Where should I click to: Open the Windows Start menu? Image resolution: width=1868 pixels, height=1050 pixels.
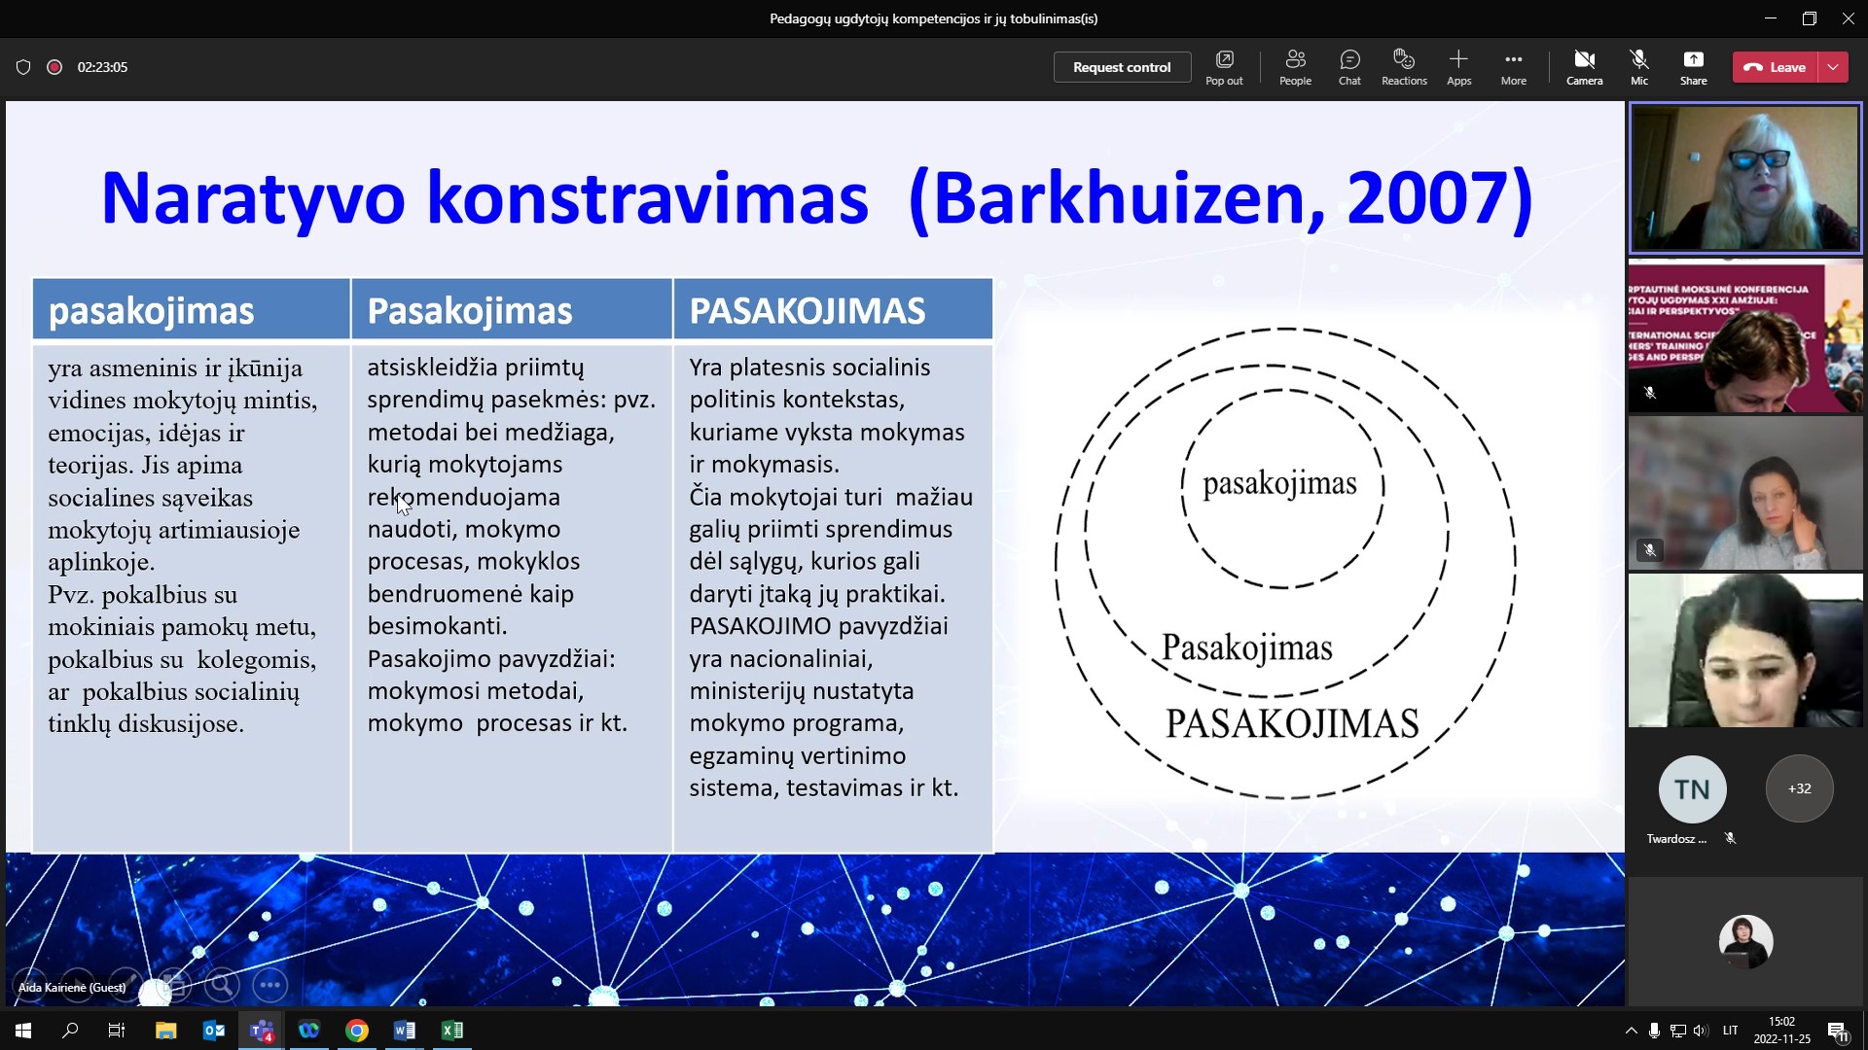coord(23,1031)
